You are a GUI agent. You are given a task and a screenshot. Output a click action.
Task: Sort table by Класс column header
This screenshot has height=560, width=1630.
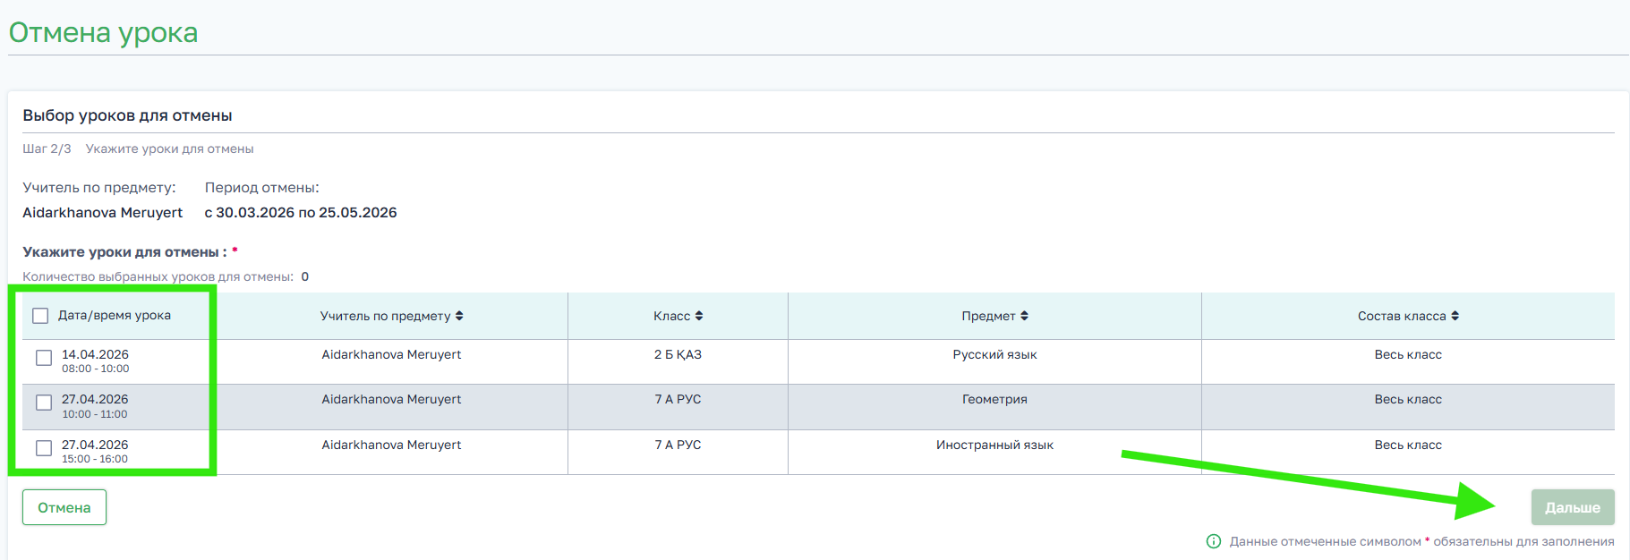[672, 316]
